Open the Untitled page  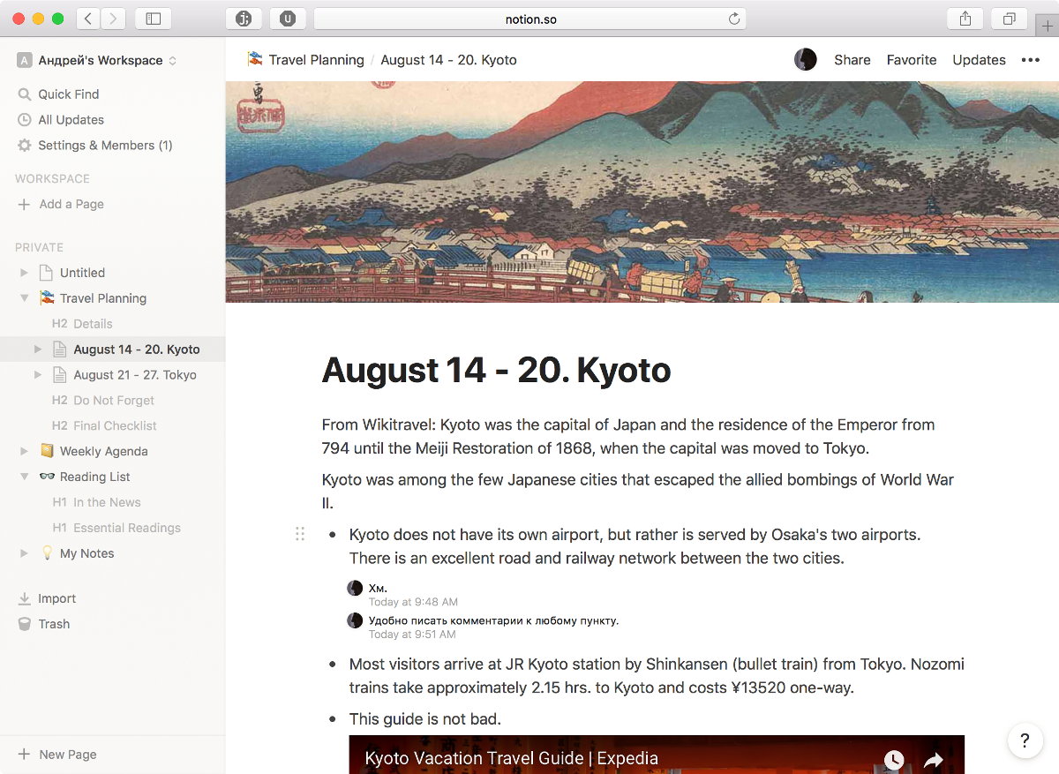pyautogui.click(x=82, y=273)
